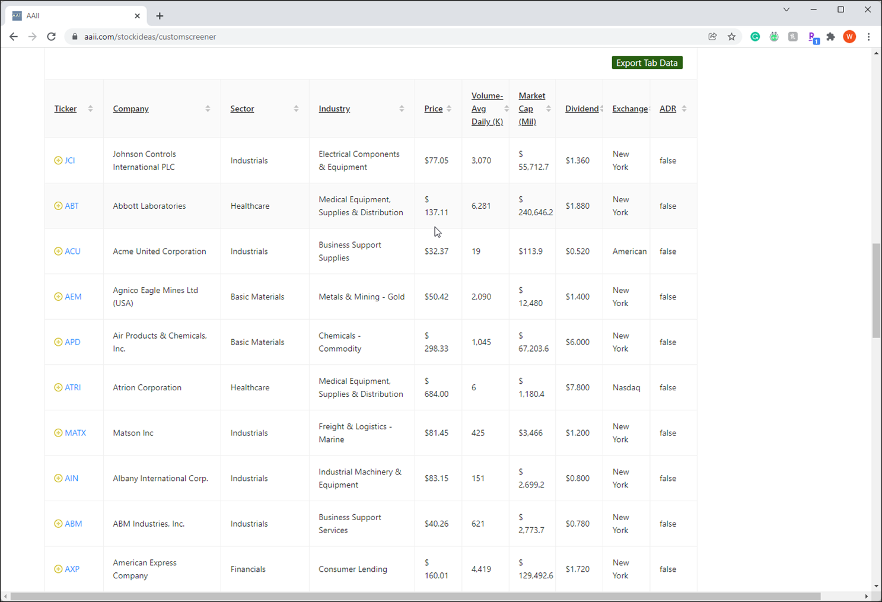This screenshot has height=602, width=882.
Task: Open the Chrome extensions puzzle icon
Action: [x=830, y=37]
